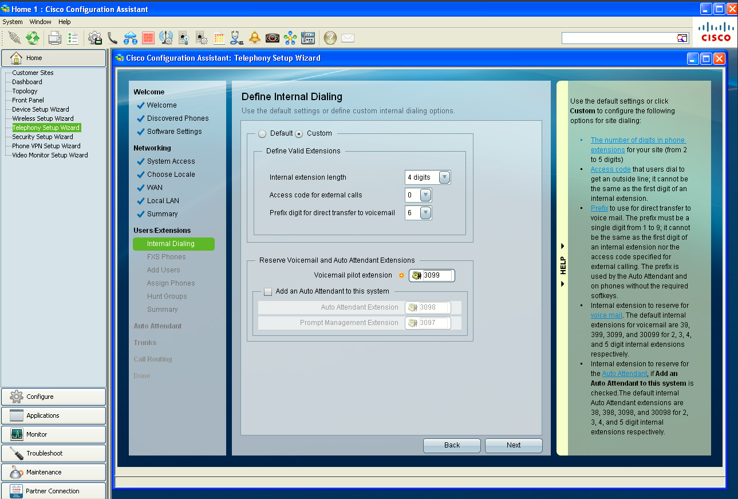The width and height of the screenshot is (738, 499).
Task: Open the Preferences checklist icon
Action: pos(73,38)
